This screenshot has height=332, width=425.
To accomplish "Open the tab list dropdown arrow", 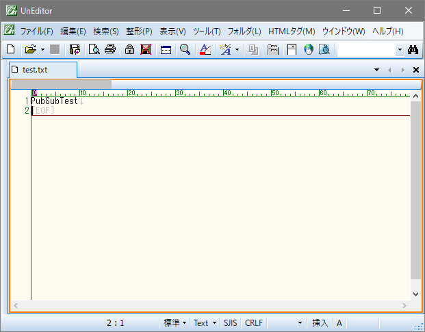I will [376, 70].
